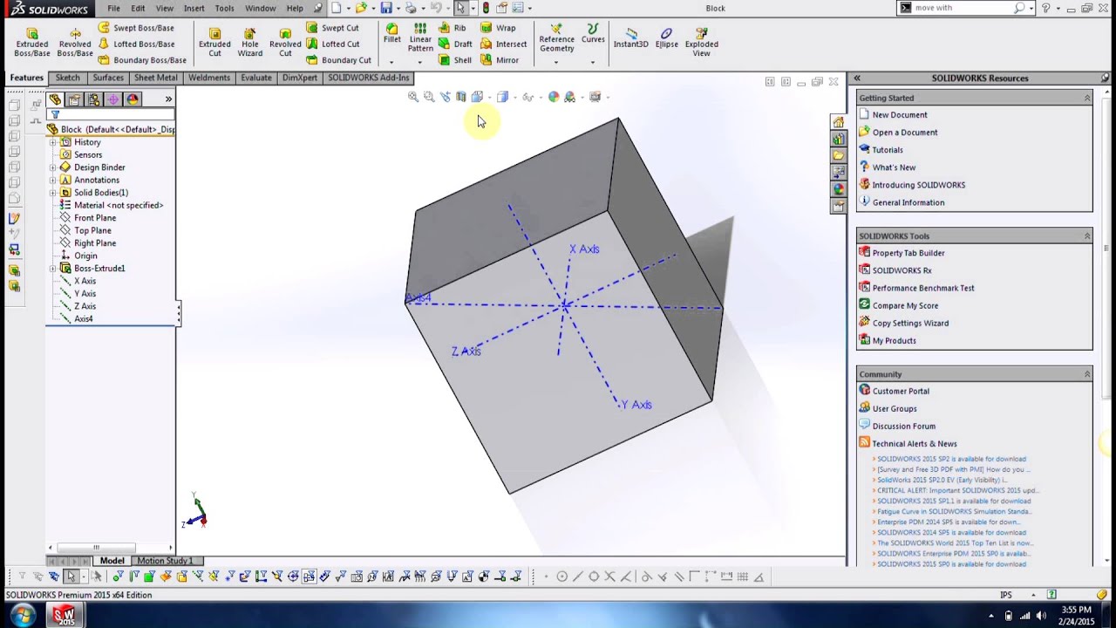The width and height of the screenshot is (1116, 628).
Task: Create an Exploded View
Action: pyautogui.click(x=701, y=41)
